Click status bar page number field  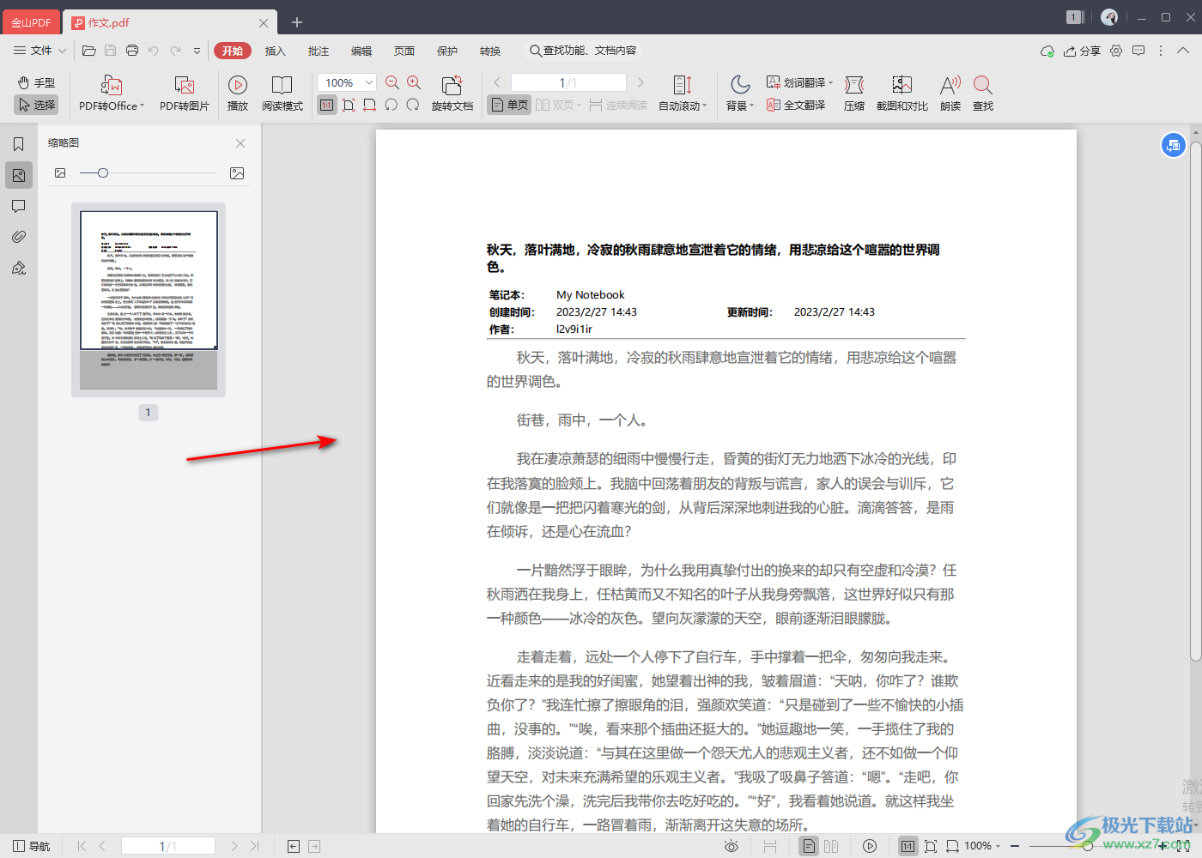(167, 846)
